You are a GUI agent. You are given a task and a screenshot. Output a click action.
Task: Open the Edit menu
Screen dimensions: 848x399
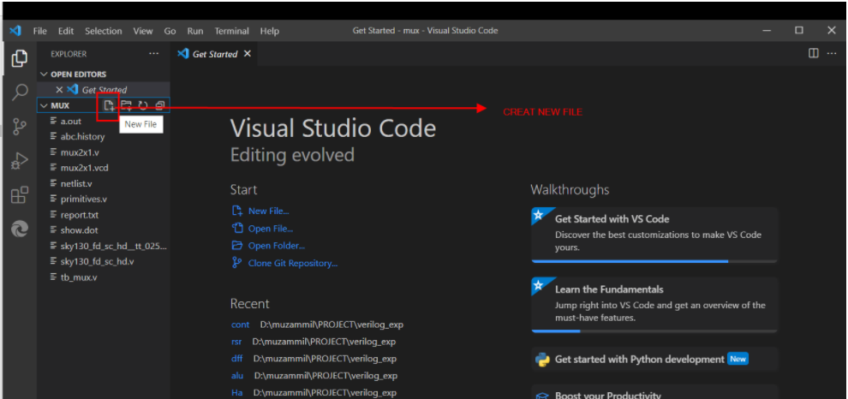pos(66,32)
